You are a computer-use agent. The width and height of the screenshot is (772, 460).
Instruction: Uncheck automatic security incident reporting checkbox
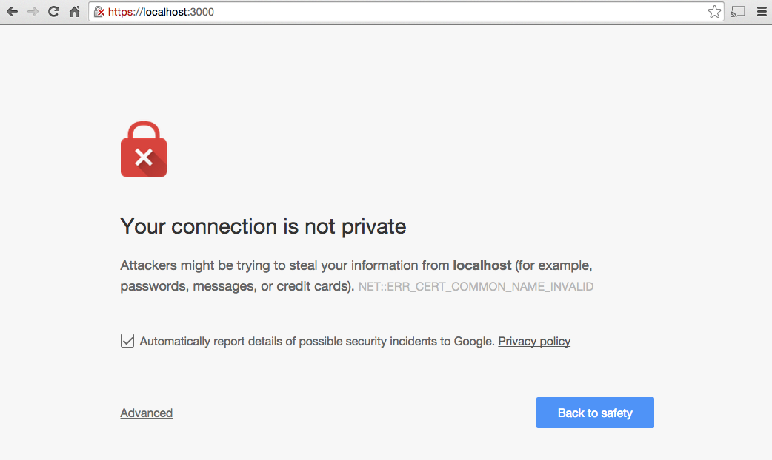coord(127,341)
